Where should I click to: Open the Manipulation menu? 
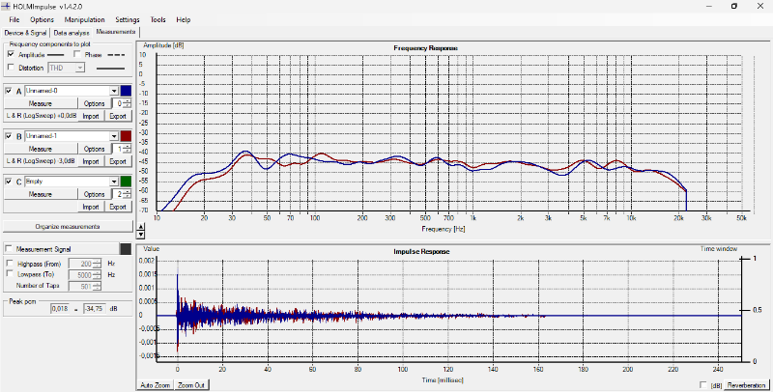pos(84,19)
